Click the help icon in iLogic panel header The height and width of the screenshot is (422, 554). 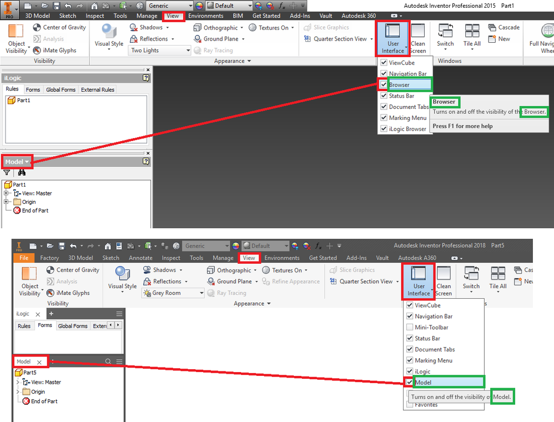point(145,78)
